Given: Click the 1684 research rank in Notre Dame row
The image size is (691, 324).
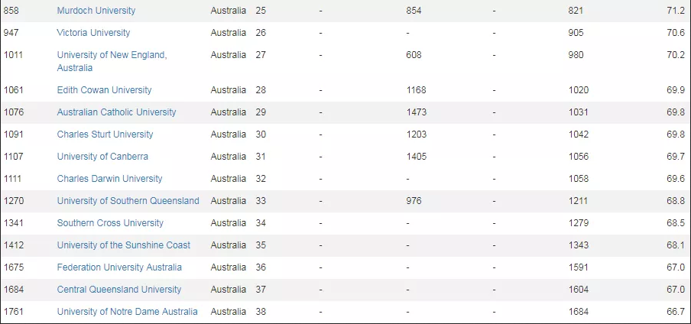Looking at the screenshot, I should tap(578, 312).
